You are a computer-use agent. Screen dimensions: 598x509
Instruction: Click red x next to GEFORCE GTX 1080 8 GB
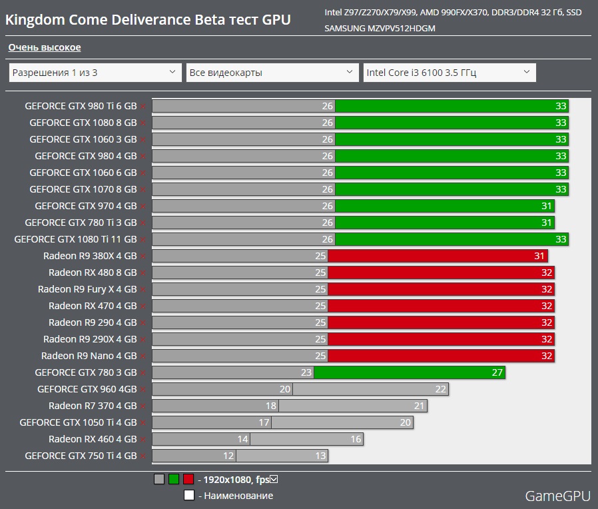tap(143, 123)
